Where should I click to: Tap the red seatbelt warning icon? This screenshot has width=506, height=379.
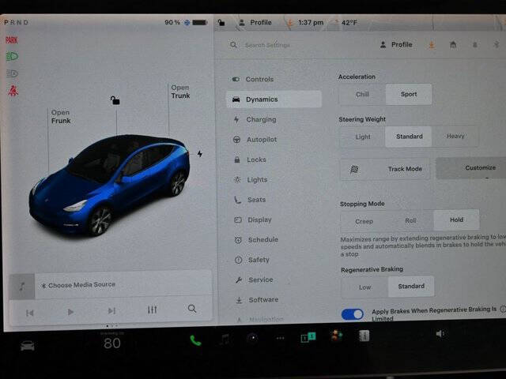pyautogui.click(x=13, y=91)
